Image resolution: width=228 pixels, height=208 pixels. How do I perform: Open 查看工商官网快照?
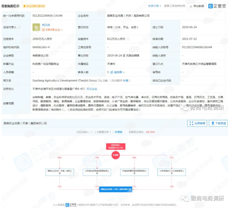pyautogui.click(x=174, y=6)
